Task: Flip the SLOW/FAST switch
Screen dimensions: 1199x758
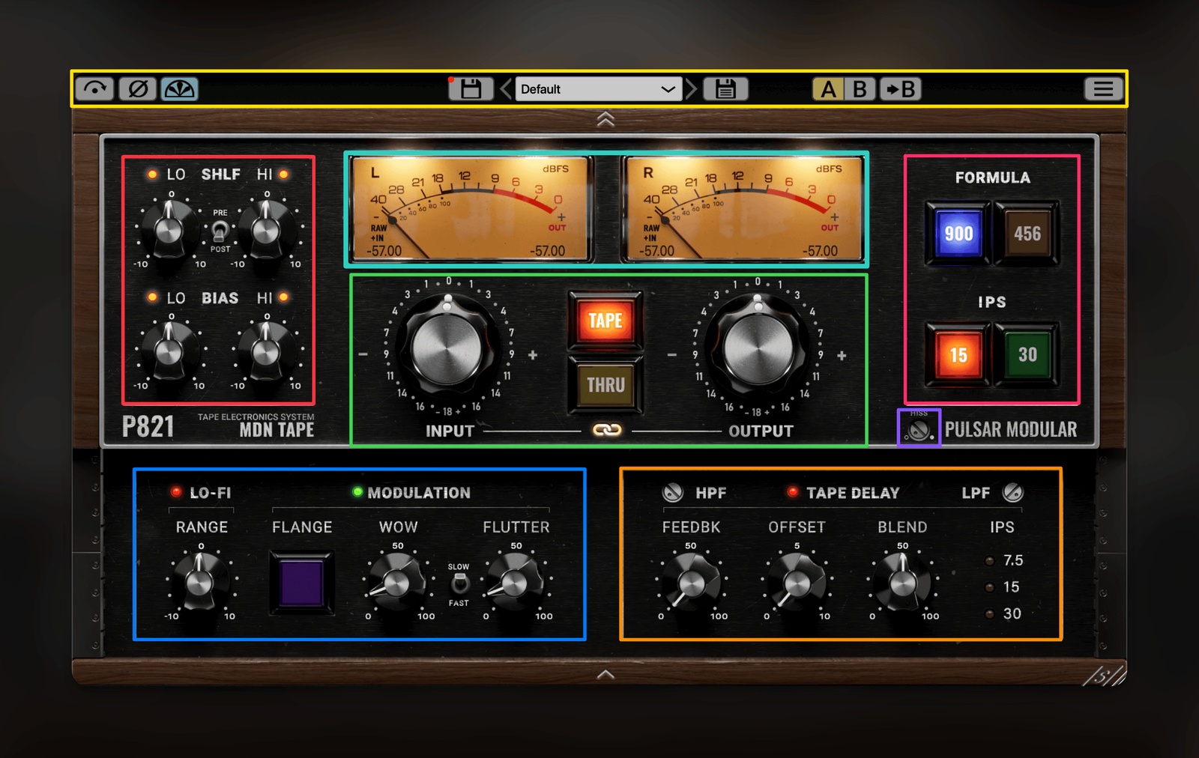Action: pos(459,584)
